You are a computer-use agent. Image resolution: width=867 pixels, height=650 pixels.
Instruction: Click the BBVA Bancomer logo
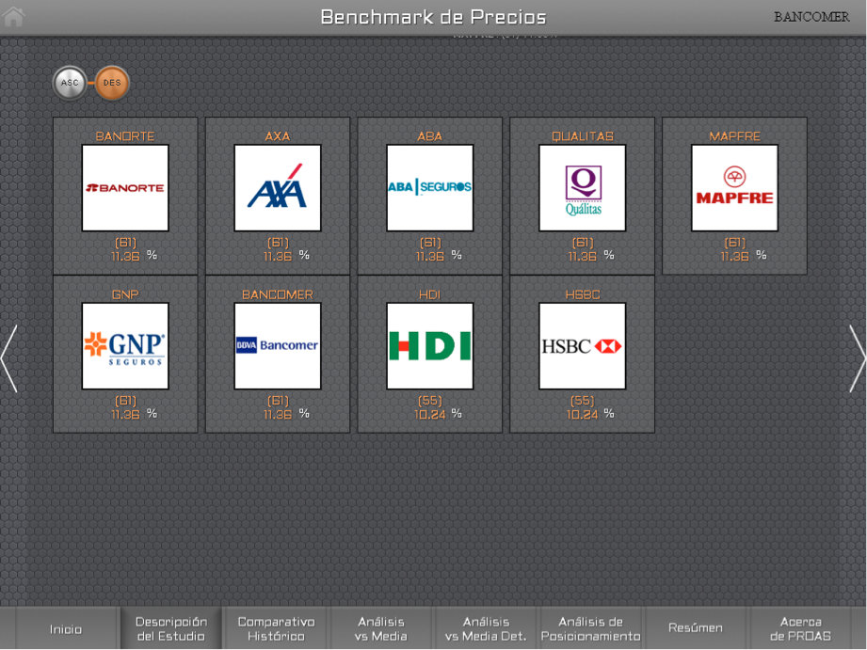point(278,346)
